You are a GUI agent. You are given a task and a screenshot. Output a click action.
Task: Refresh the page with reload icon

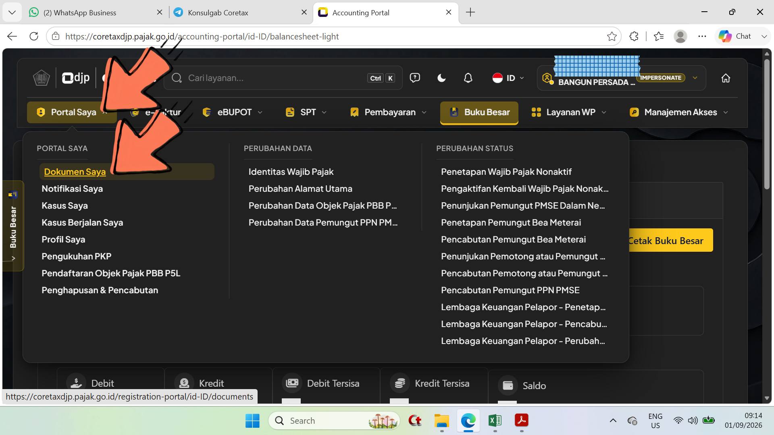point(34,36)
